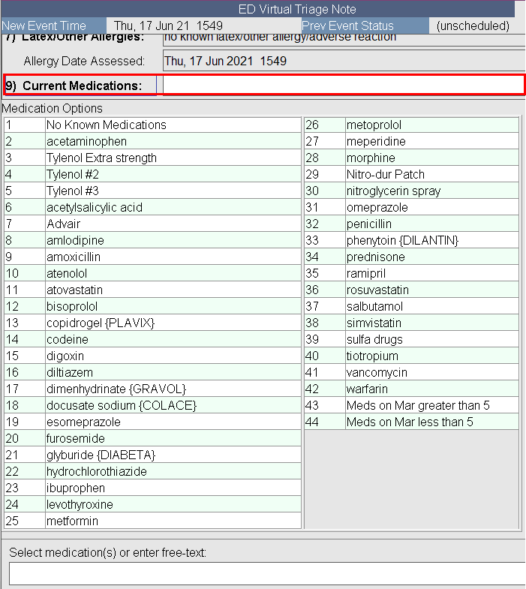Click the Prev Event Status '(unscheduled)' value
Viewport: 526px width, 589px height.
(473, 26)
